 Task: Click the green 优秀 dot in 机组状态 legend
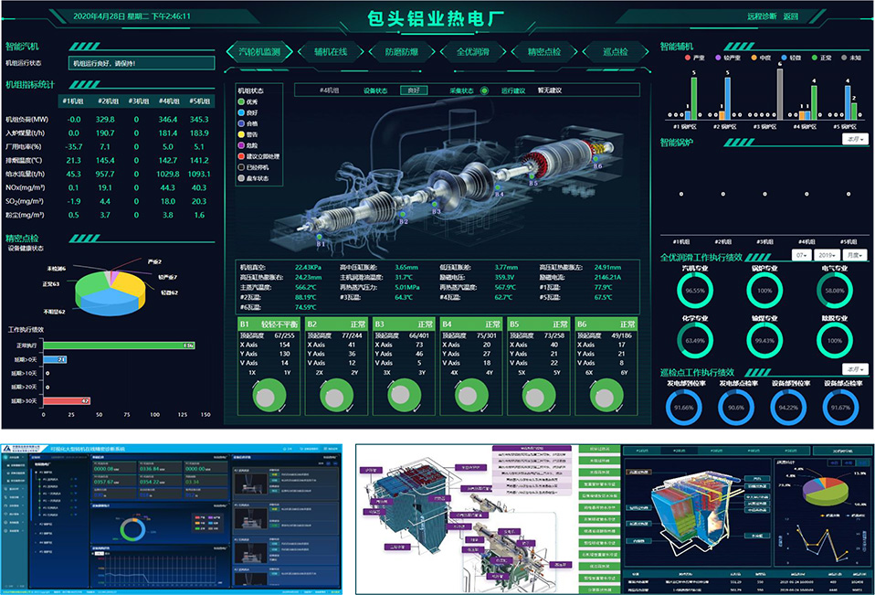(241, 101)
